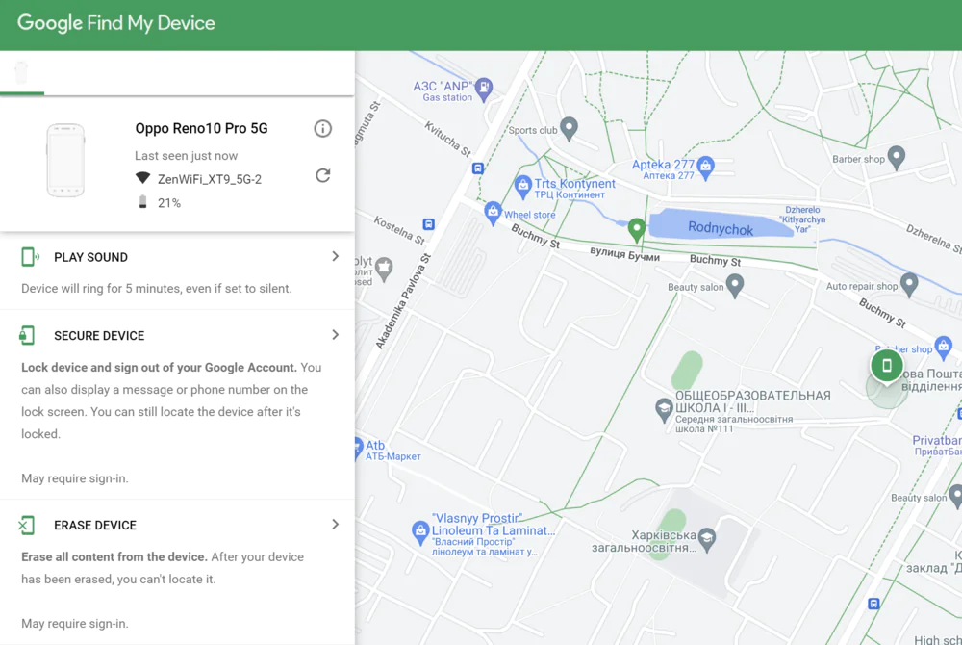The height and width of the screenshot is (645, 962).
Task: Click the Trts Kontynent shopping pin
Action: tap(522, 186)
